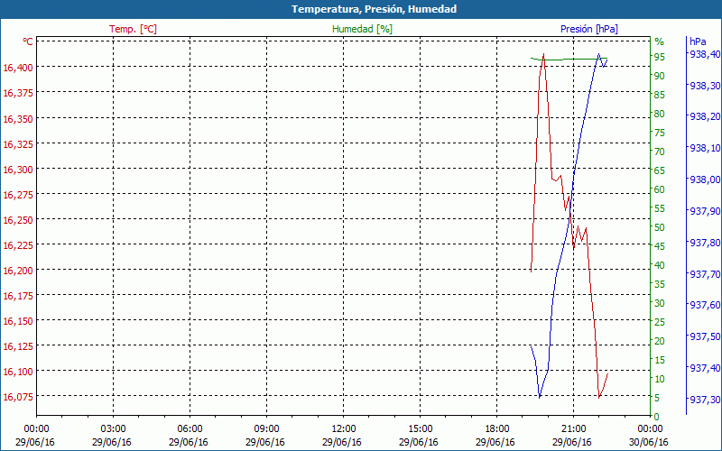722x451 pixels.
Task: Click the blue pressure curve minimum
Action: click(539, 397)
